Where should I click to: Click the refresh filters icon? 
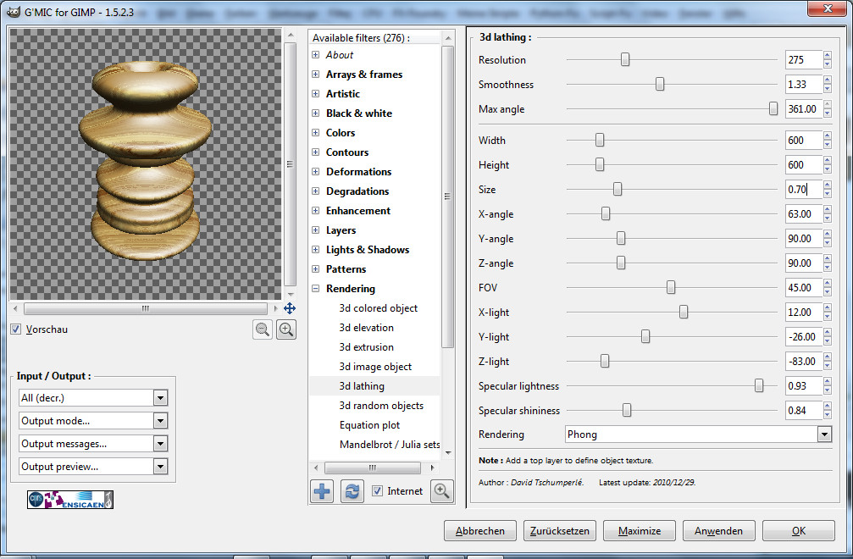(x=352, y=491)
